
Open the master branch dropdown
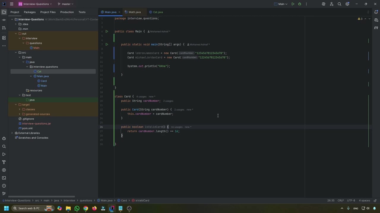click(x=66, y=4)
